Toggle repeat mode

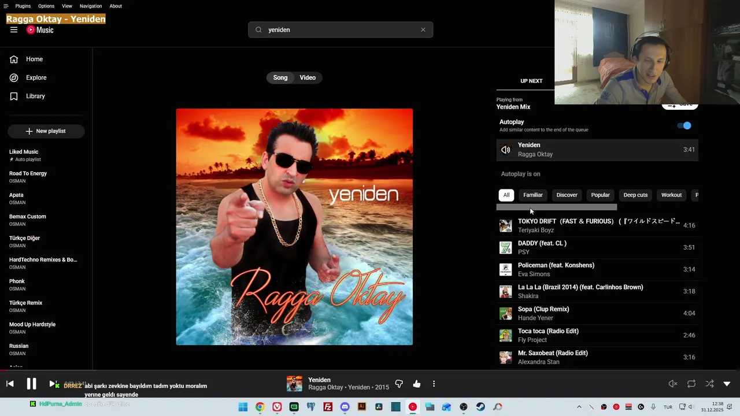pyautogui.click(x=691, y=384)
